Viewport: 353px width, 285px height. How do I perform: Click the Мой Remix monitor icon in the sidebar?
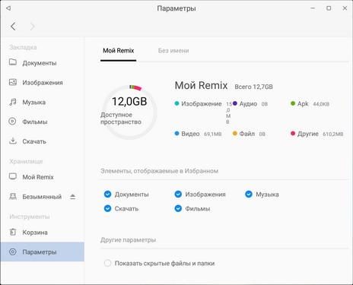point(13,176)
